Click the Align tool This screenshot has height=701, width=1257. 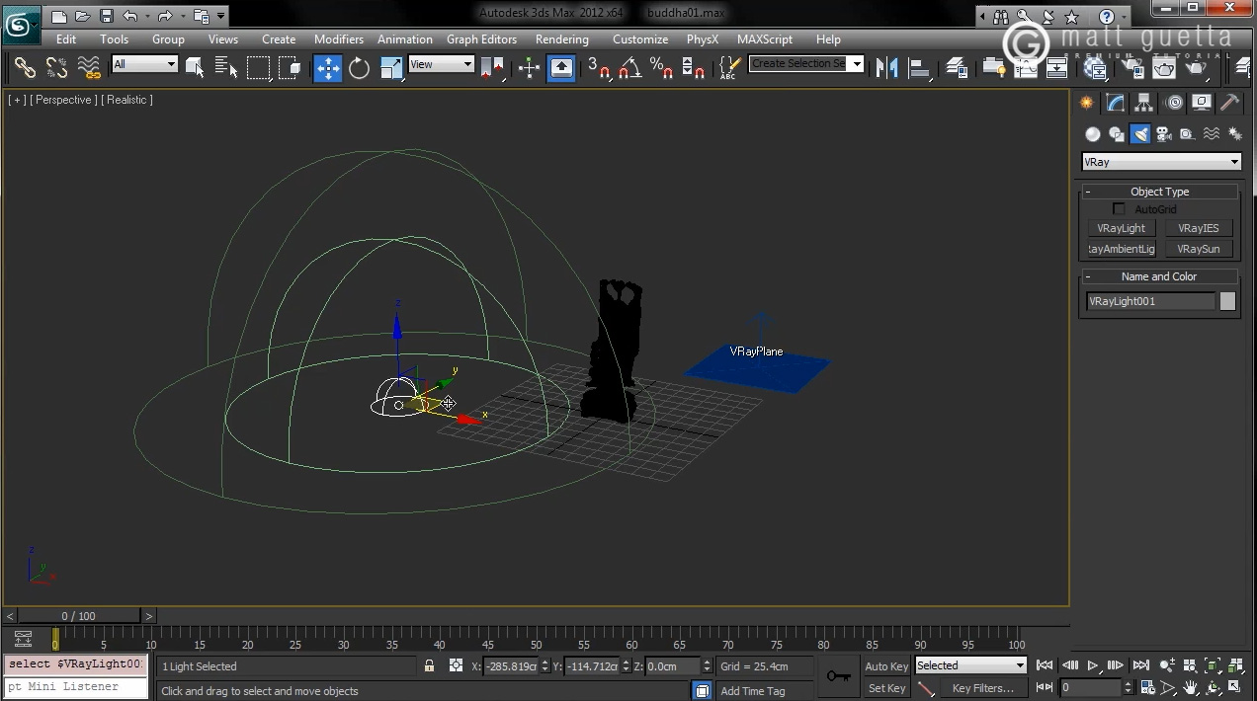tap(920, 67)
